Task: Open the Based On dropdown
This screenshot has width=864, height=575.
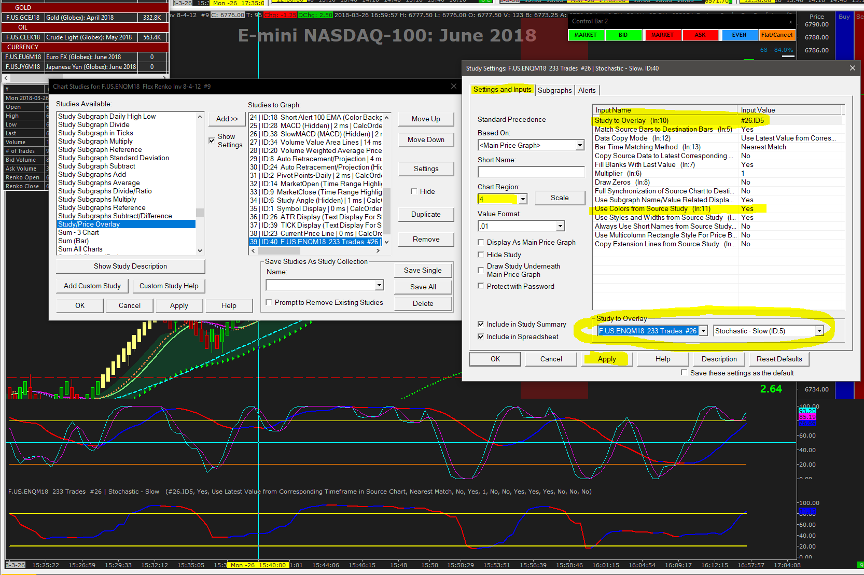Action: (x=580, y=146)
